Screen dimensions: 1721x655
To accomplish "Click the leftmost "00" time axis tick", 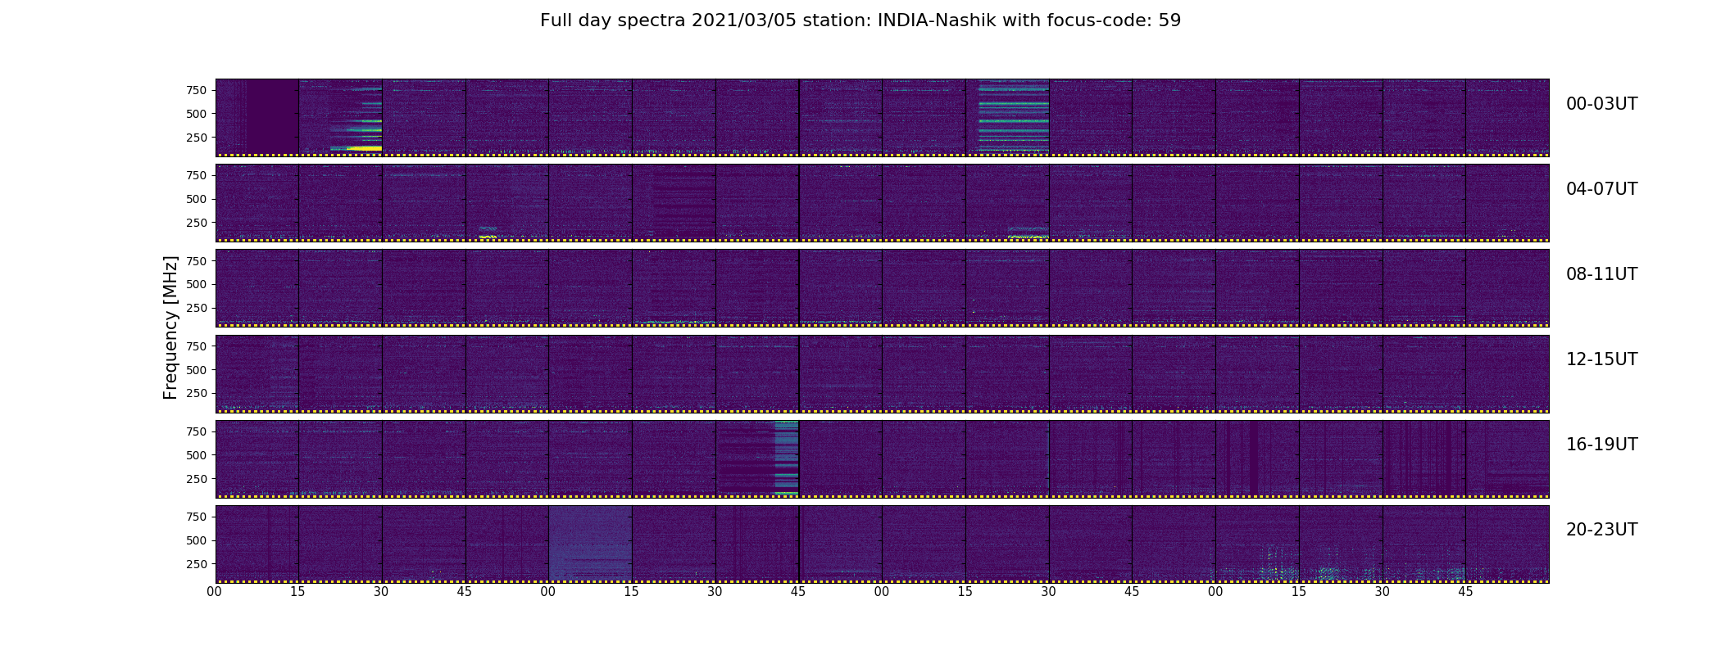I will click(215, 592).
